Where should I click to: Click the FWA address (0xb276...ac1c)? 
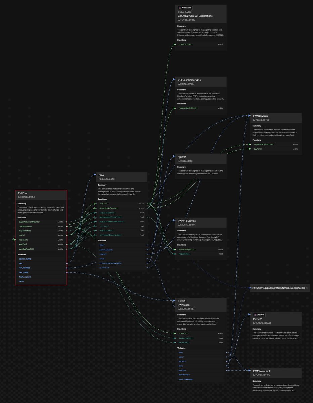pos(107,179)
